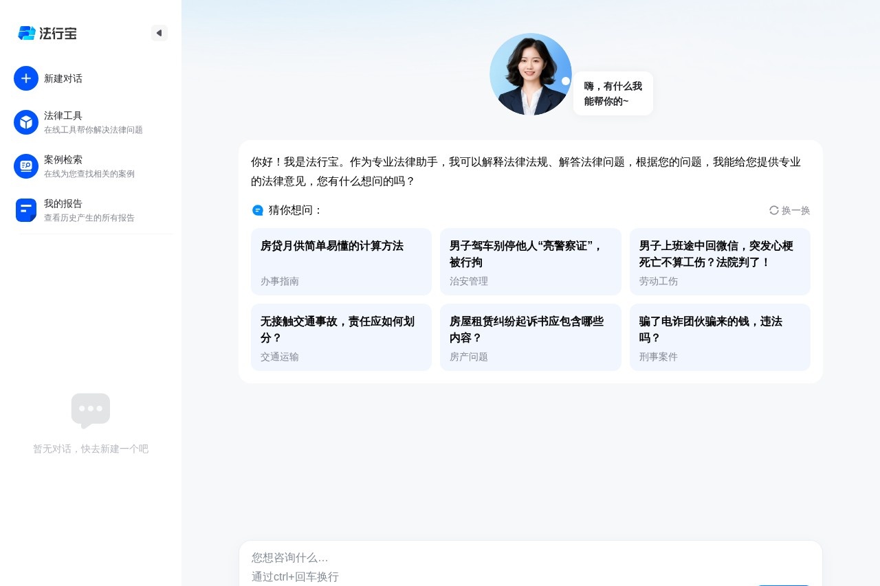
Task: Click the 法行宝 logo icon
Action: click(26, 33)
